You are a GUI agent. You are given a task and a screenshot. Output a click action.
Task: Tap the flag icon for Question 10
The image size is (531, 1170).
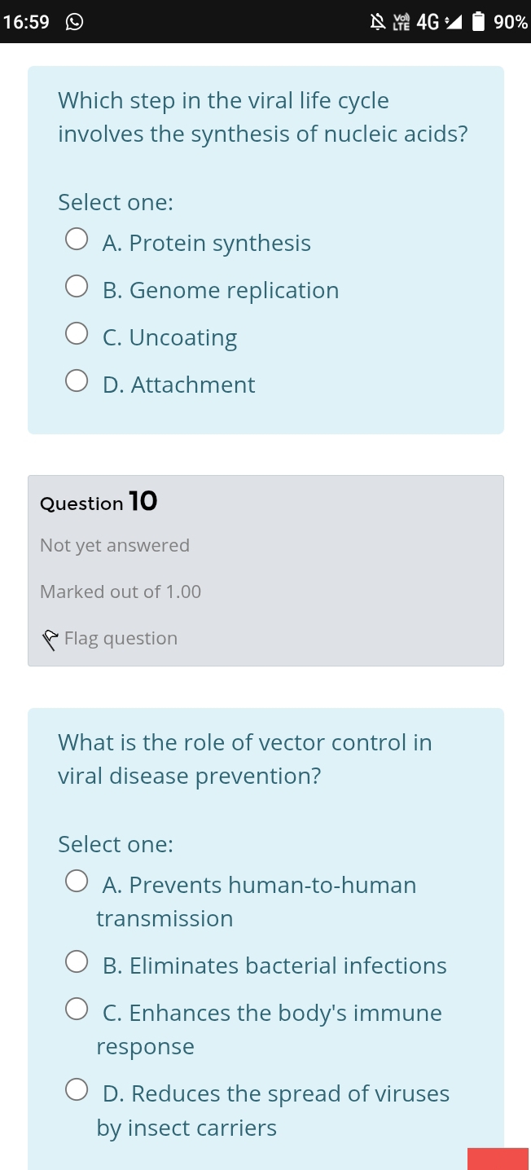(x=50, y=640)
